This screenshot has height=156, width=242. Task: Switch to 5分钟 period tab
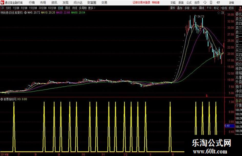24,8
